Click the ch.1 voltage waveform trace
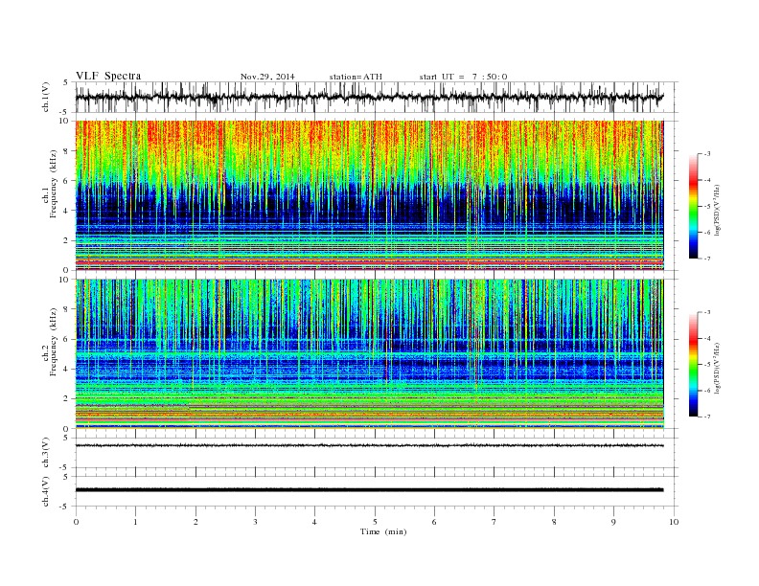The height and width of the screenshot is (586, 759). [x=369, y=97]
